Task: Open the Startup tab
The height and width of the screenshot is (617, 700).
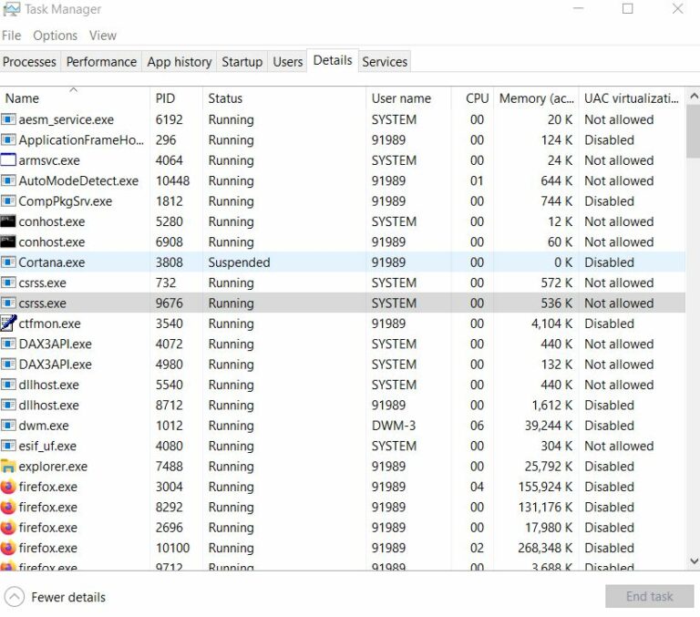Action: 242,62
